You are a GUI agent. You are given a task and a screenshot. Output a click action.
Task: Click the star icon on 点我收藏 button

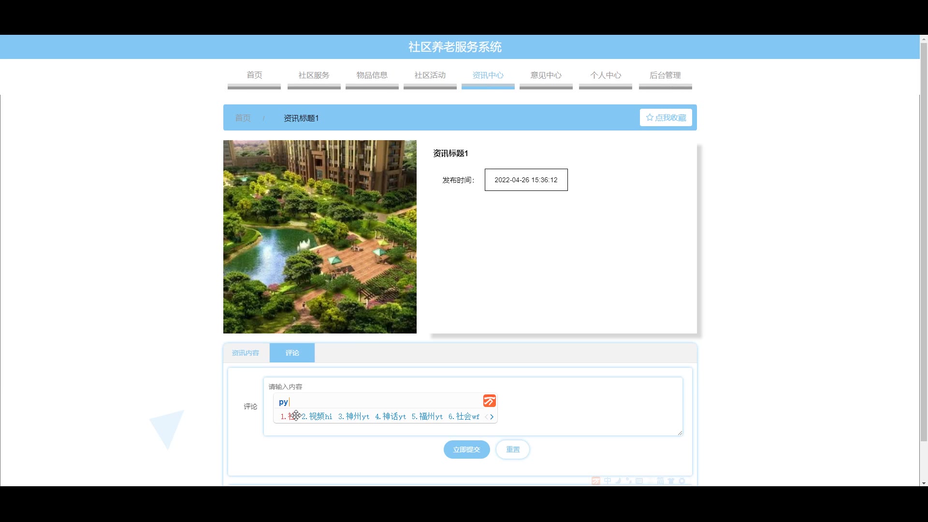(650, 117)
